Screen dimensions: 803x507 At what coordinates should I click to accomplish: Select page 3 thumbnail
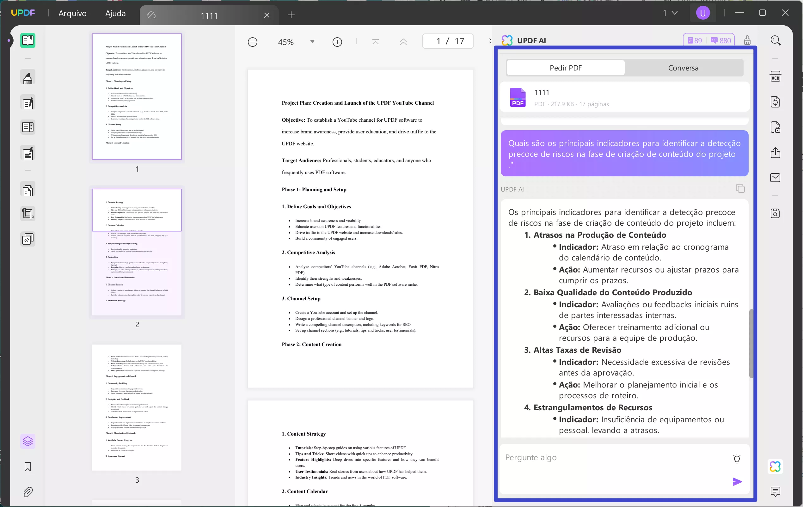click(x=137, y=407)
